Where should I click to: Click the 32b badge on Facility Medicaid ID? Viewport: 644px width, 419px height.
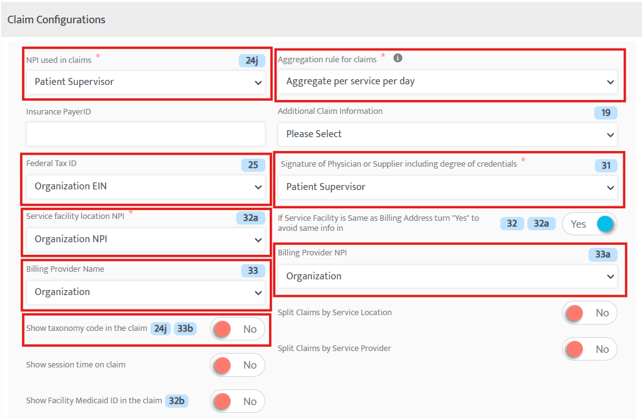coord(177,401)
